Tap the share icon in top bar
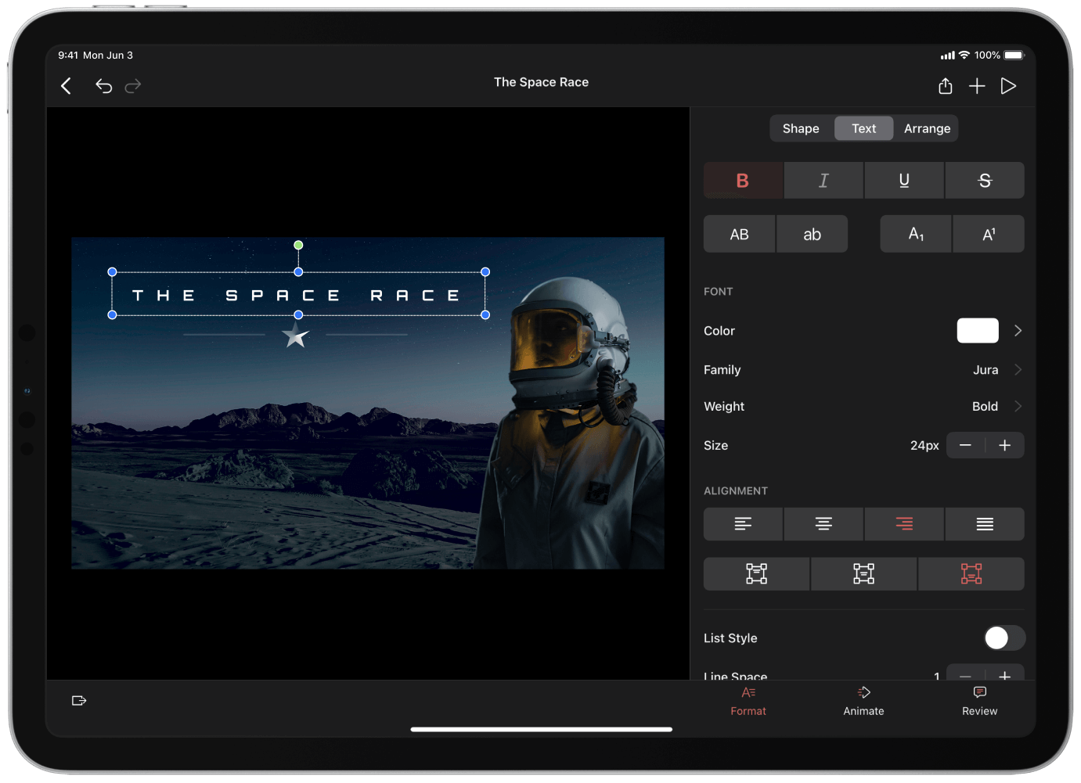The image size is (1081, 783). pos(945,86)
